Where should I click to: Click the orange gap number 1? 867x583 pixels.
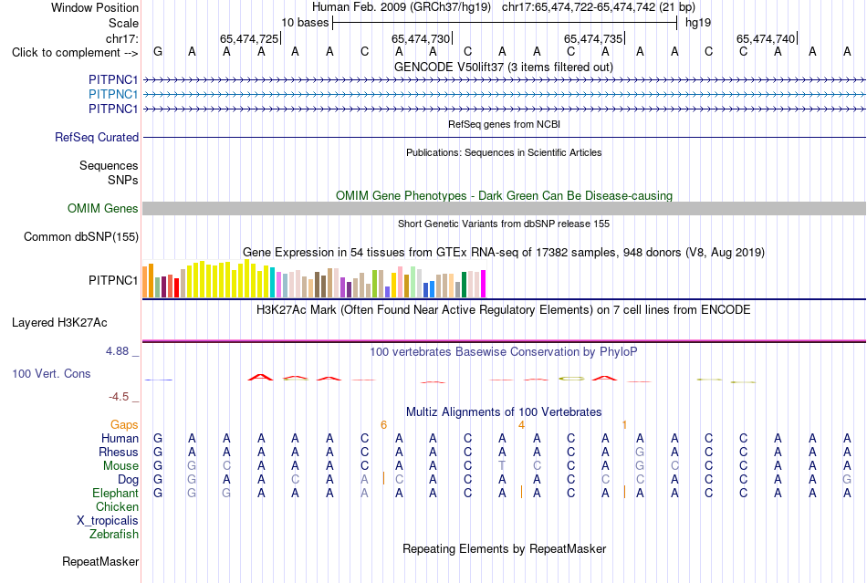[x=624, y=425]
